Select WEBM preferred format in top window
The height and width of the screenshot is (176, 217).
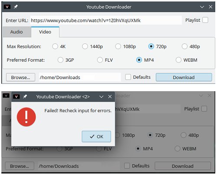[178, 60]
